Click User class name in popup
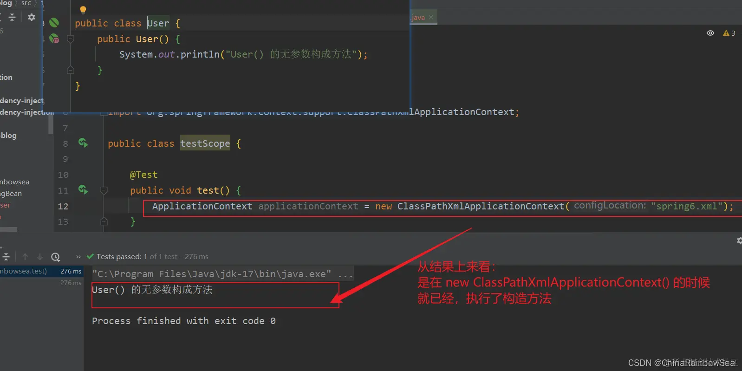This screenshot has height=371, width=742. coord(158,23)
